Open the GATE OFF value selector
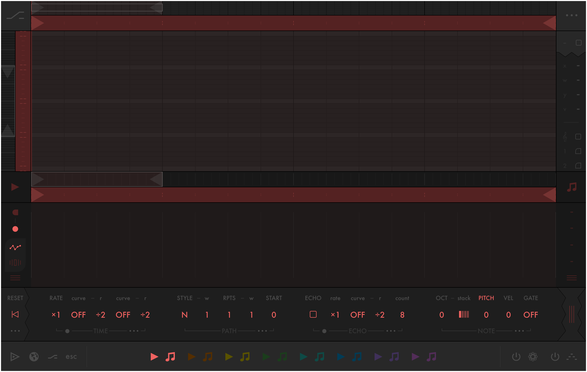Image resolution: width=587 pixels, height=372 pixels. tap(531, 315)
